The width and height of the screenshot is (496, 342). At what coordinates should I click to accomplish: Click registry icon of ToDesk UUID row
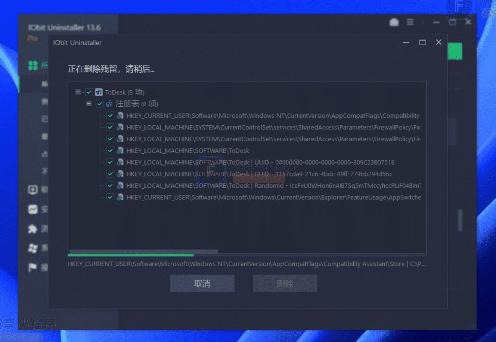coord(120,162)
